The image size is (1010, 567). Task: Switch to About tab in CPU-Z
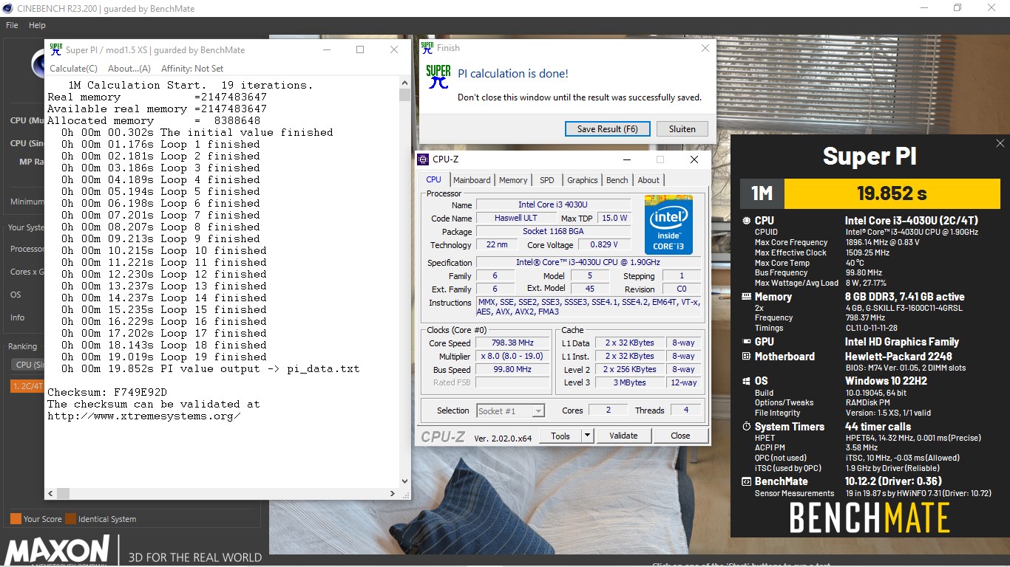(648, 180)
